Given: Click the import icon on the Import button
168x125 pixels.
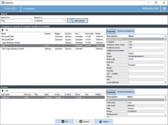Looking at the screenshot, I should point(100,122).
